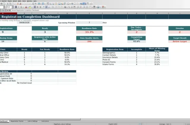Click Insert Special Character omega icon
Image resolution: width=190 pixels, height=125 pixels.
click(68, 4)
